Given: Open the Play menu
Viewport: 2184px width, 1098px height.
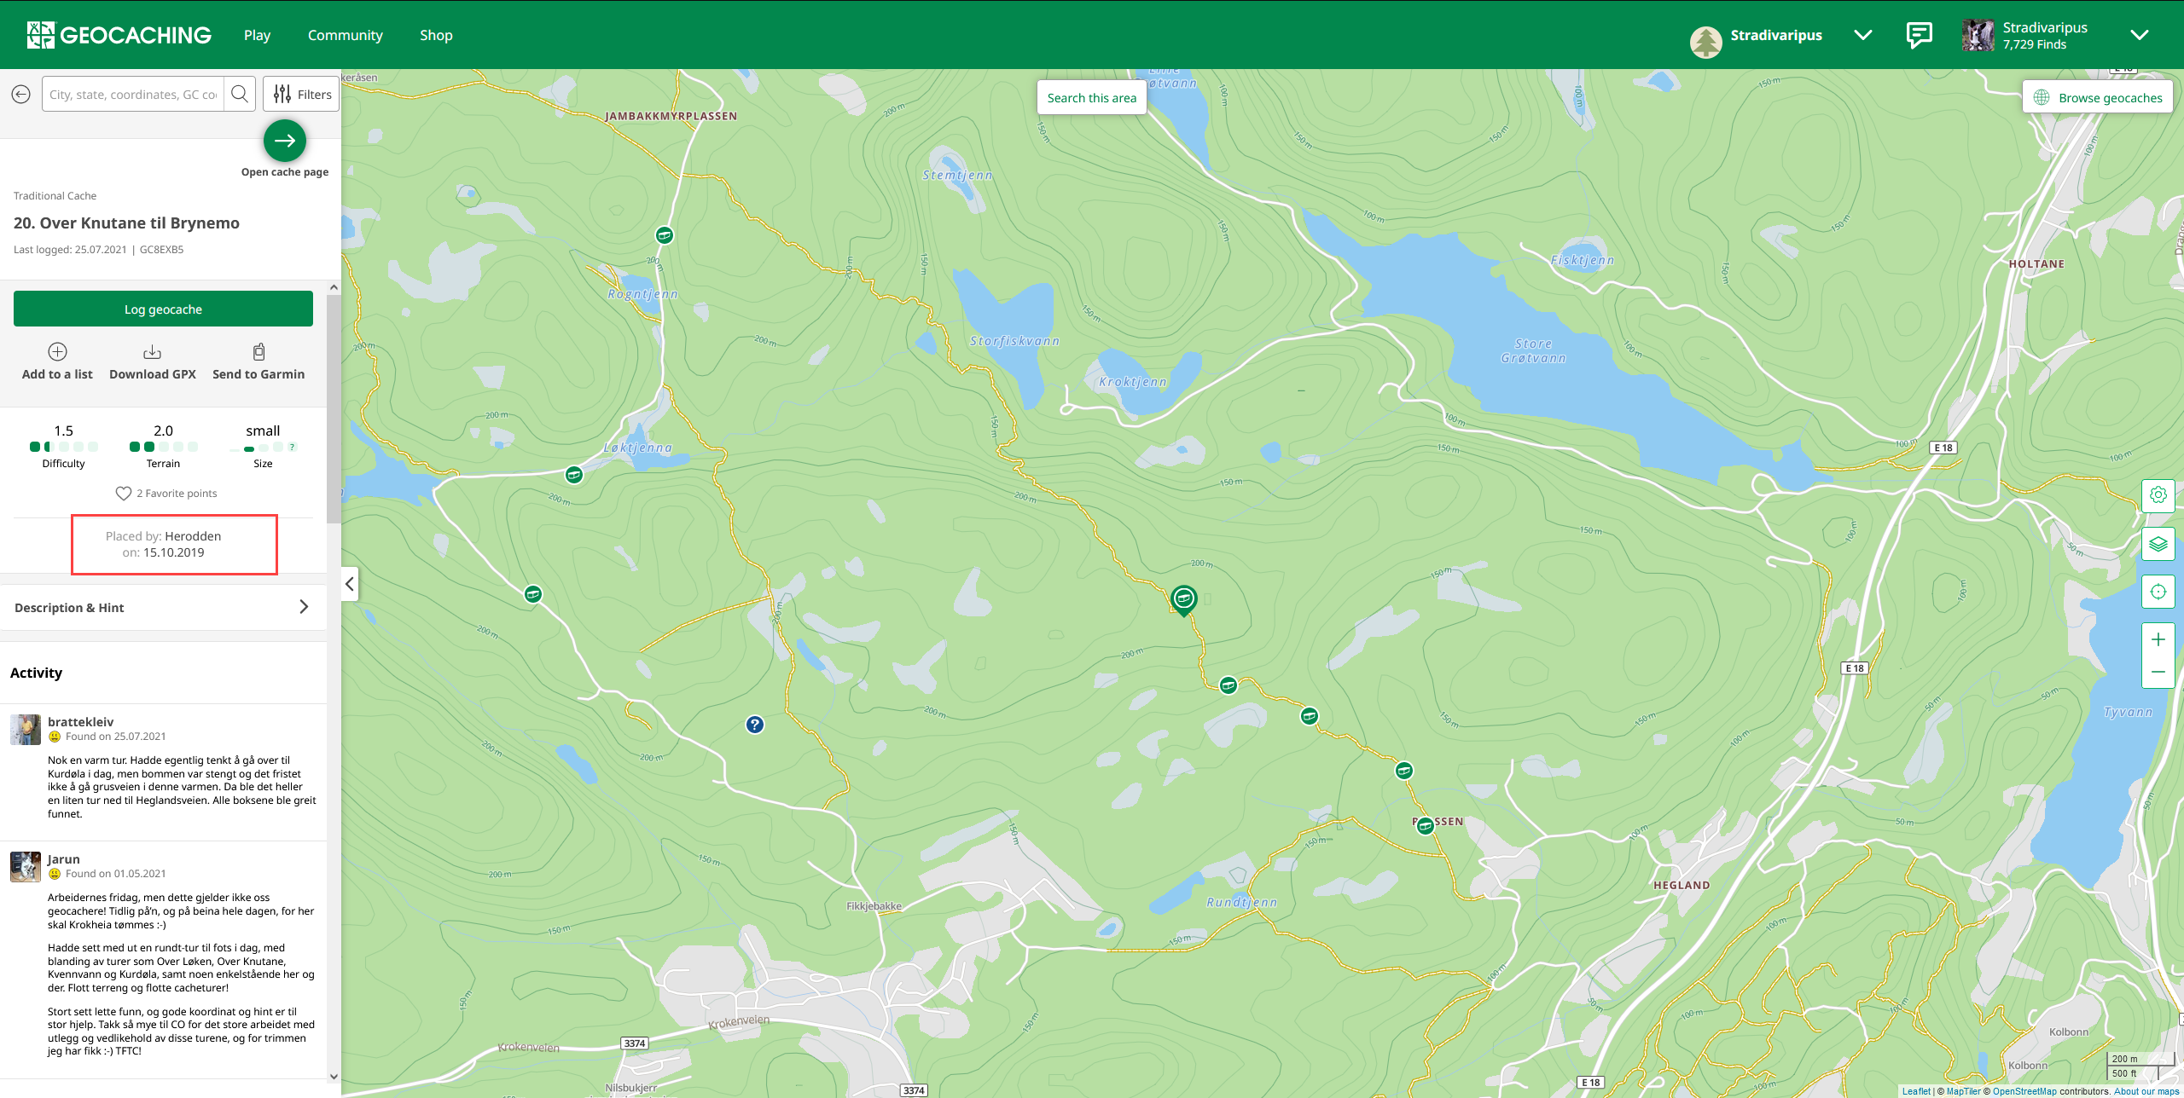Looking at the screenshot, I should tap(257, 35).
